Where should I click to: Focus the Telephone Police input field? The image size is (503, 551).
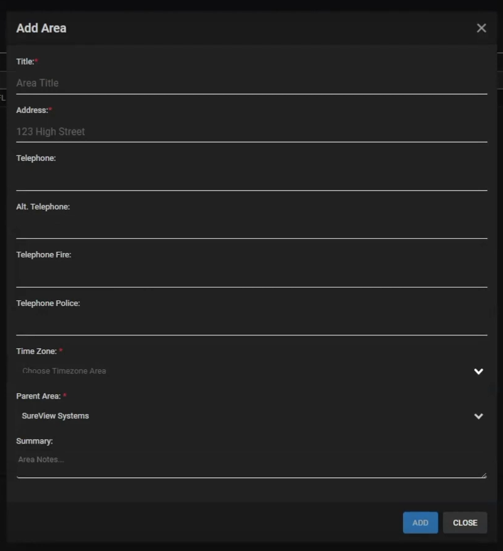(x=251, y=324)
